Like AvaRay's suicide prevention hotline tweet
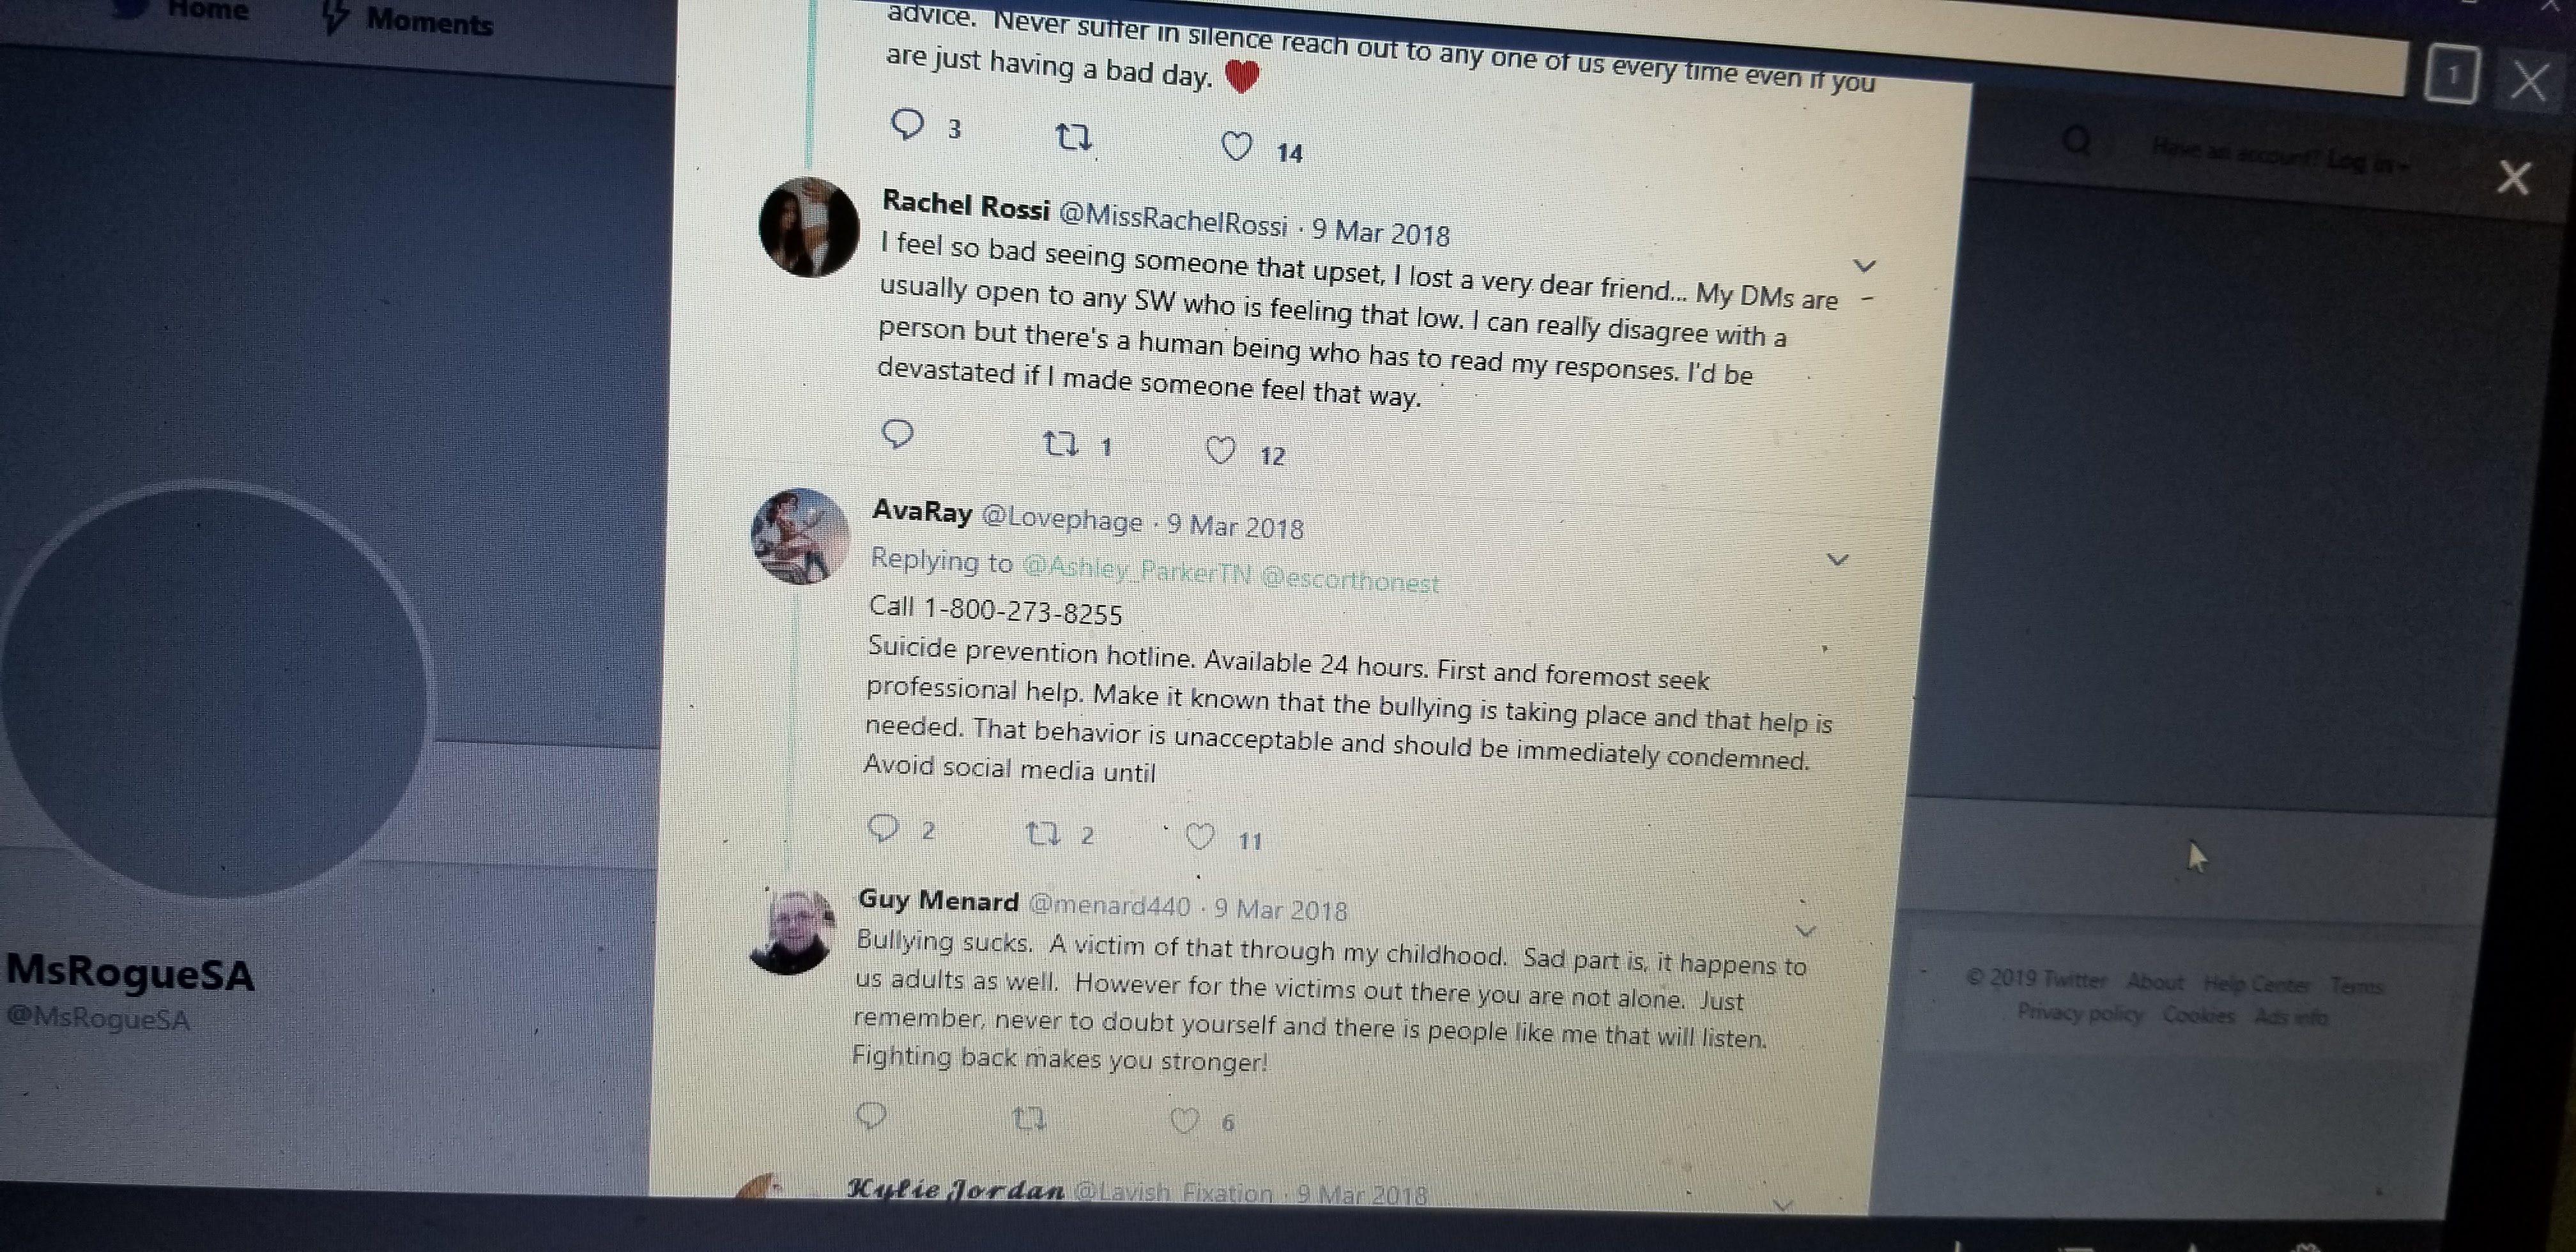 pos(1200,836)
